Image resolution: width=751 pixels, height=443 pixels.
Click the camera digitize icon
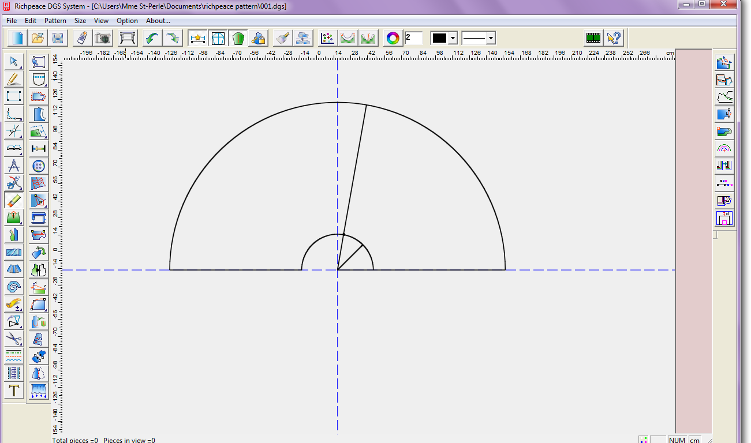pos(103,38)
